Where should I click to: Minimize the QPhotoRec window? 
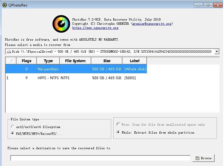coord(198,5)
